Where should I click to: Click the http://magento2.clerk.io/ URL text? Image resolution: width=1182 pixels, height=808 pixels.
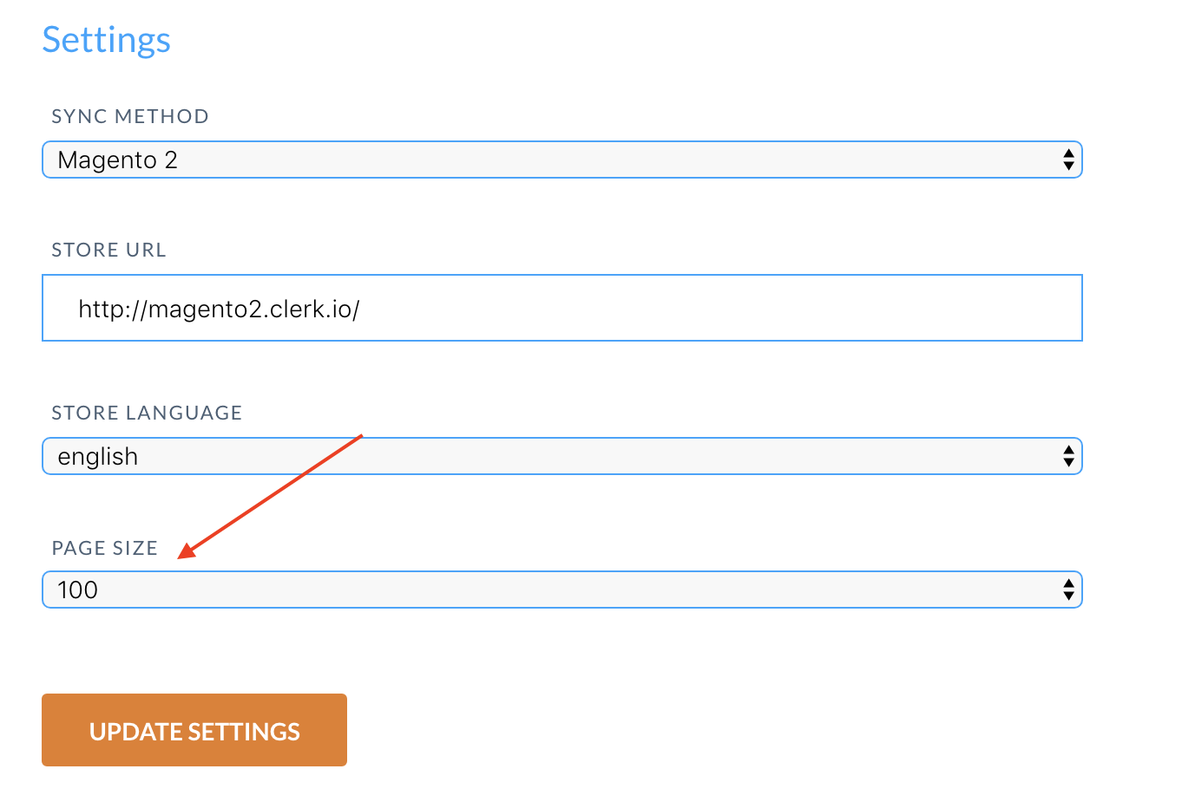tap(219, 310)
